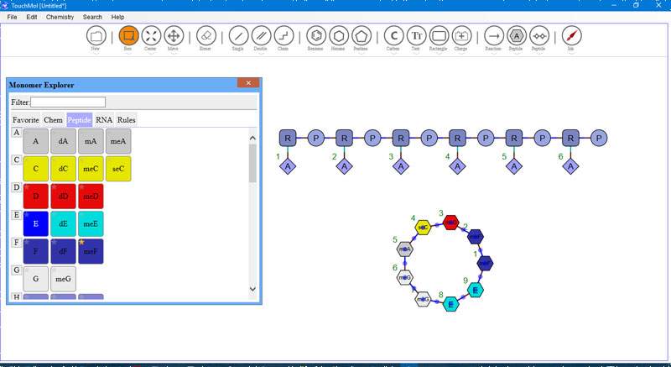Open the Peptide tab in Monomer Explorer
The image size is (671, 367).
[x=79, y=120]
